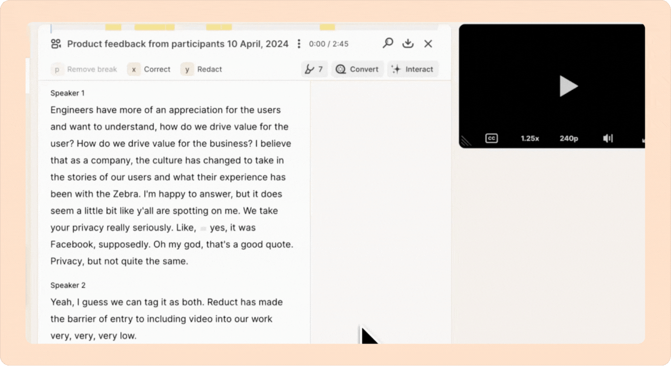The height and width of the screenshot is (366, 671).
Task: Play the video with the large play triangle
Action: pyautogui.click(x=568, y=86)
